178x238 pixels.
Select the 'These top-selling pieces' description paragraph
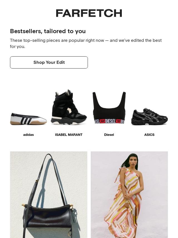click(86, 43)
